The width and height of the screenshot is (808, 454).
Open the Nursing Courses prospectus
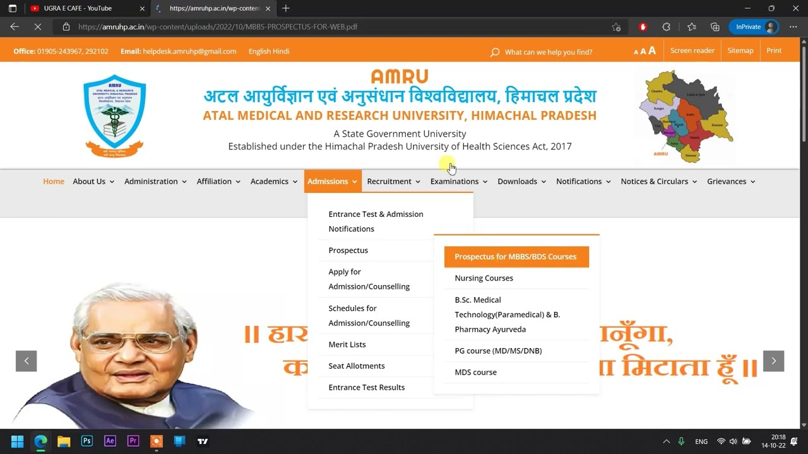coord(484,278)
